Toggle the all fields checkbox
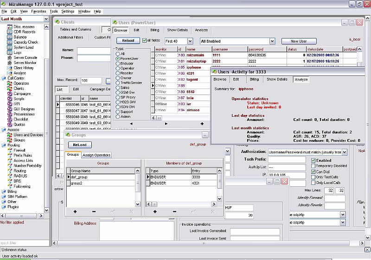Viewport: 371px width, 260px height. pyautogui.click(x=144, y=40)
